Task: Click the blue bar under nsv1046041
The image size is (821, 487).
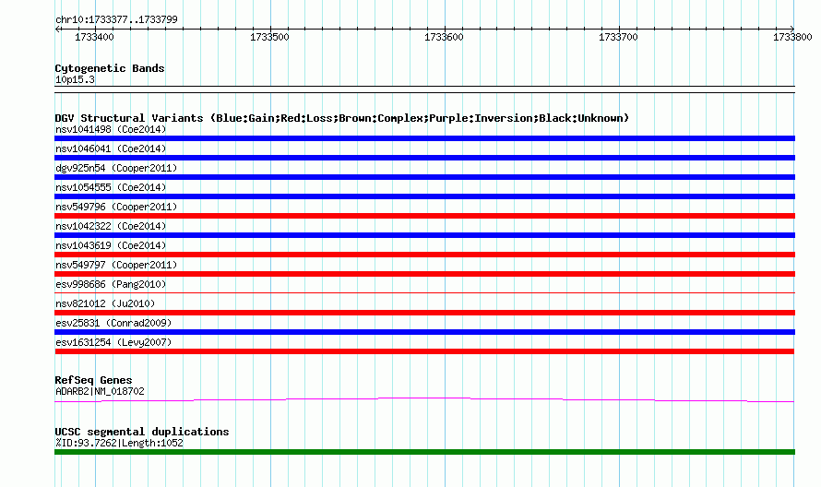Action: click(424, 158)
